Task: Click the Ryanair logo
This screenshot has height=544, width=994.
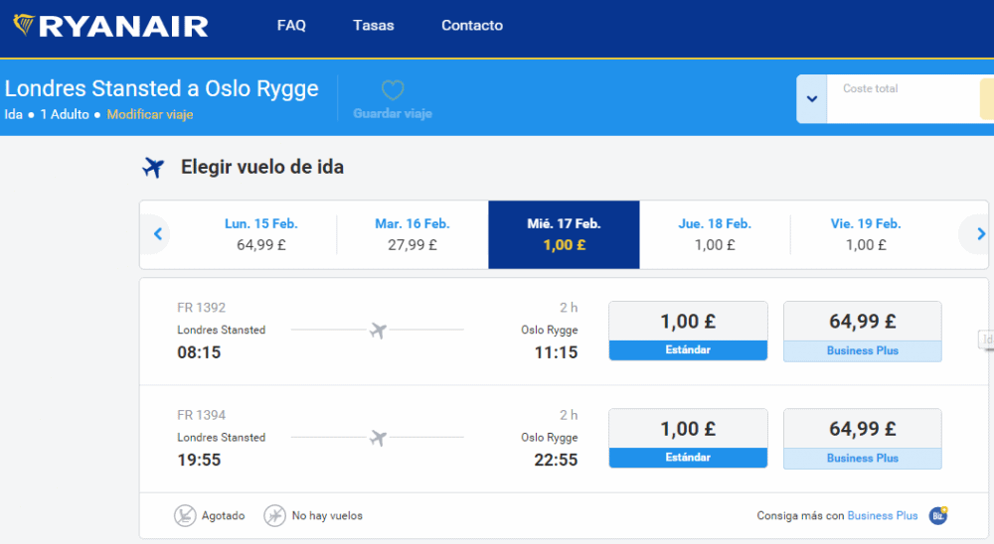Action: [x=111, y=26]
